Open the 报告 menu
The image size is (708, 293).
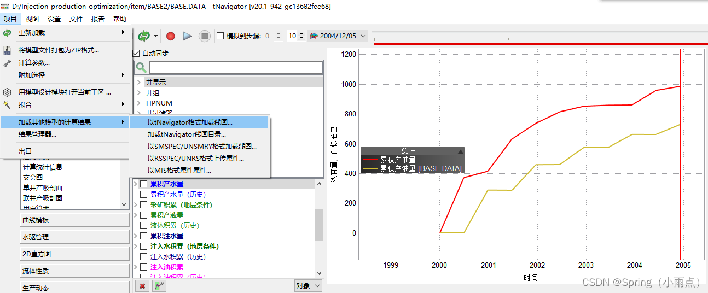(x=98, y=19)
